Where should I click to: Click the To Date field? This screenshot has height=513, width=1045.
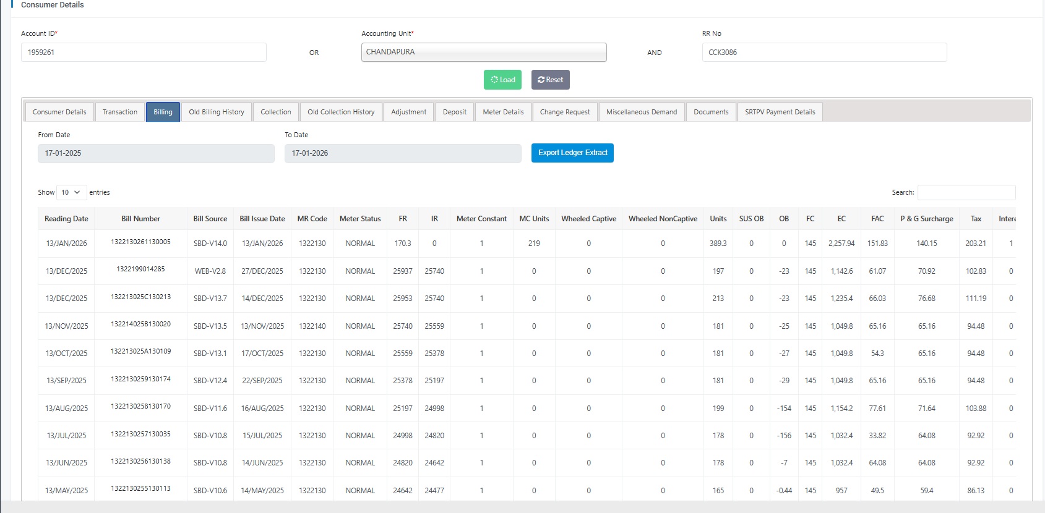coord(402,153)
